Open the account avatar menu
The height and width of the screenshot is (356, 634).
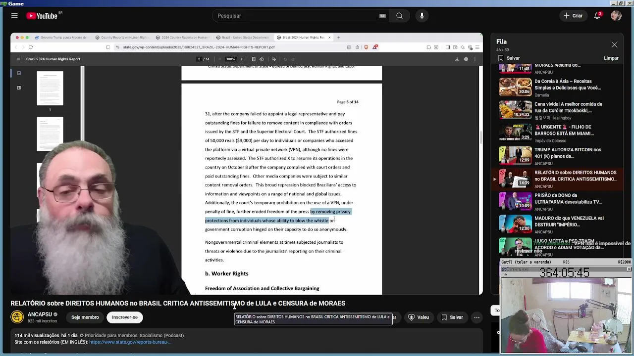click(x=616, y=16)
